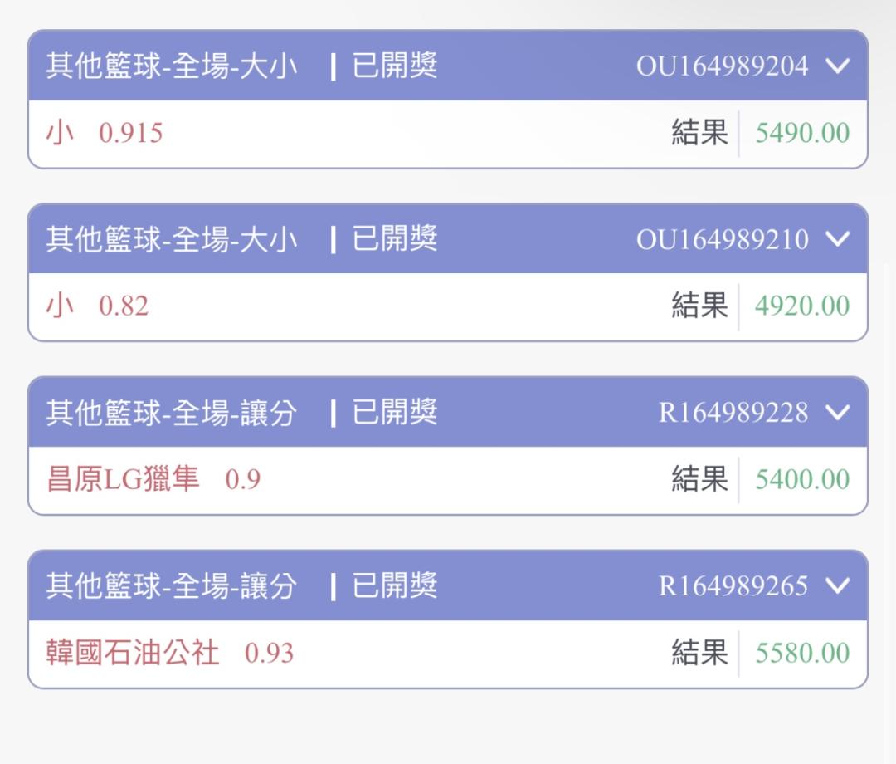
Task: Click order number OU164989204
Action: click(x=722, y=66)
